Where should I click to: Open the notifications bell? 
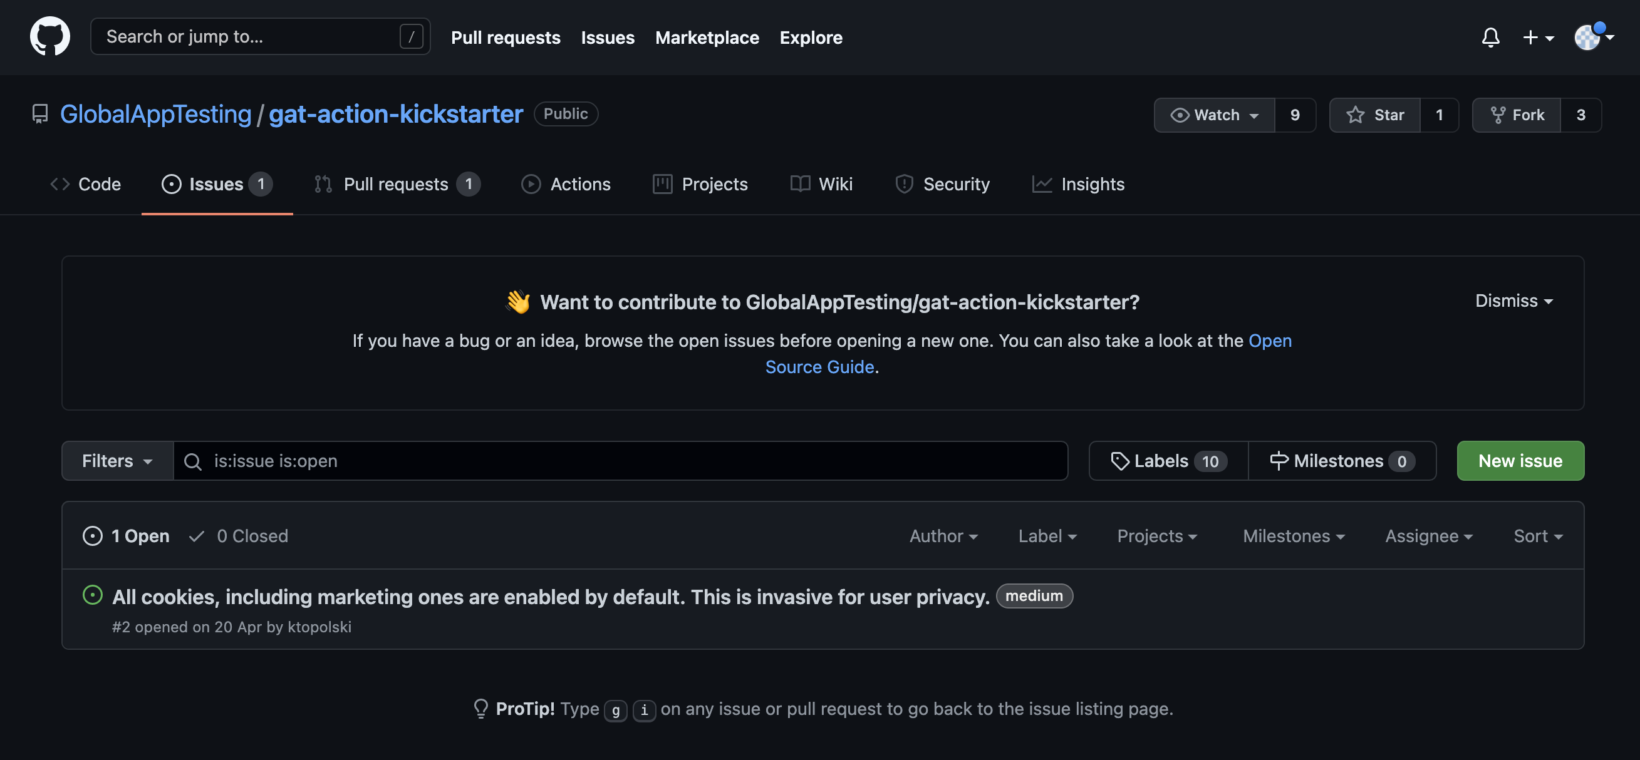pyautogui.click(x=1490, y=37)
